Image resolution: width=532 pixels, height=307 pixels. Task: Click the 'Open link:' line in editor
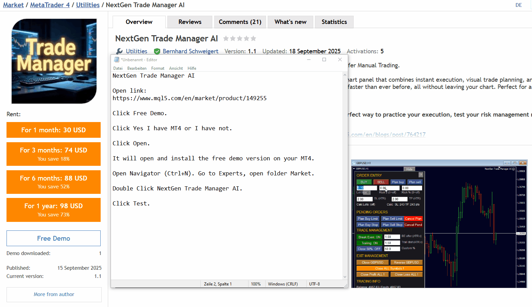coord(129,91)
